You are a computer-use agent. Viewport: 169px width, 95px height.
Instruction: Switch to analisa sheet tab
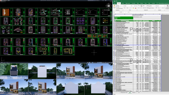pos(134,93)
